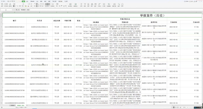Screen dimensions: 203x109
Task: Pick the font color A swatch
Action: (28, 6)
